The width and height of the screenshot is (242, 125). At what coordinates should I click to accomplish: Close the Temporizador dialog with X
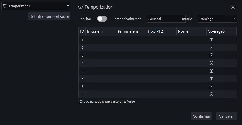point(233,7)
